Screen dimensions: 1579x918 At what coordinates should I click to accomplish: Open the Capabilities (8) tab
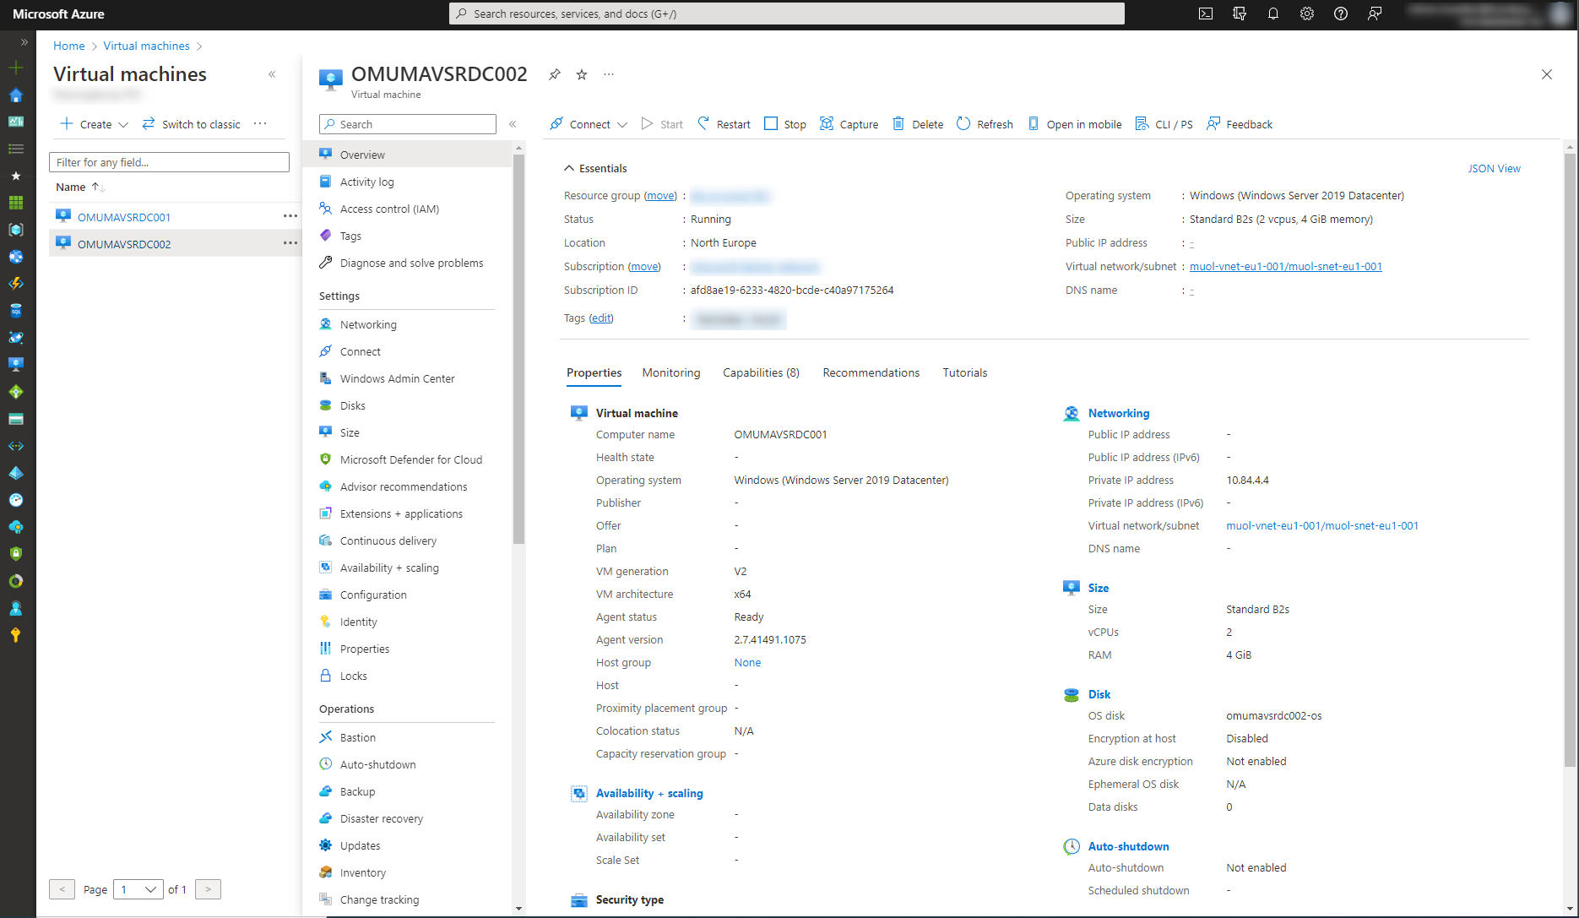click(x=760, y=372)
